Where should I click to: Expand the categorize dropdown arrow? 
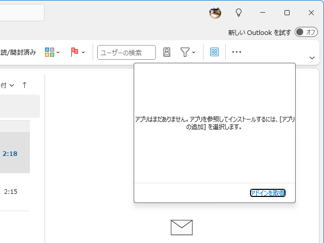coord(58,52)
